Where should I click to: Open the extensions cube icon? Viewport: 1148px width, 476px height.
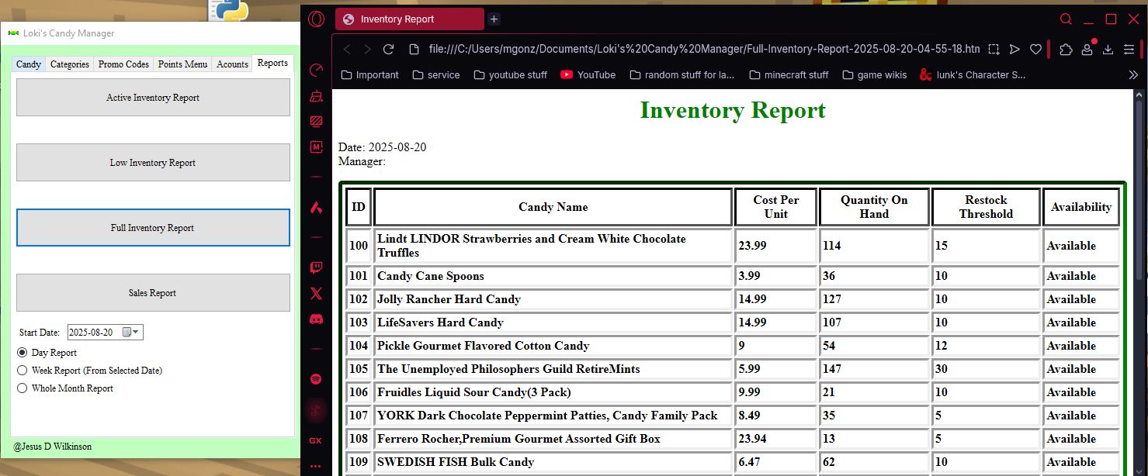[1066, 49]
